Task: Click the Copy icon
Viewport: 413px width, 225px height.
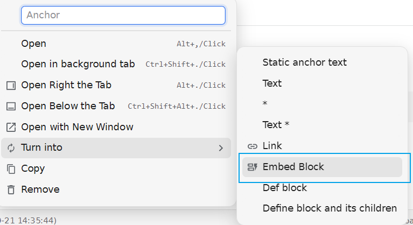Action: [11, 169]
